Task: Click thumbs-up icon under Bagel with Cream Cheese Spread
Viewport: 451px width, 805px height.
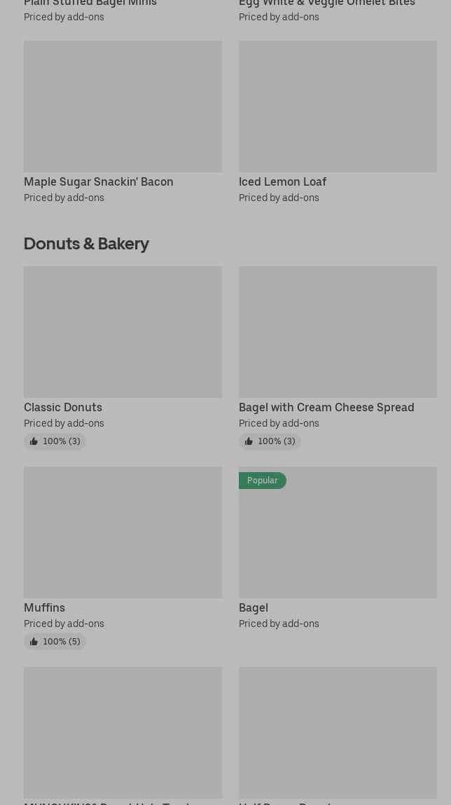Action: click(x=249, y=441)
